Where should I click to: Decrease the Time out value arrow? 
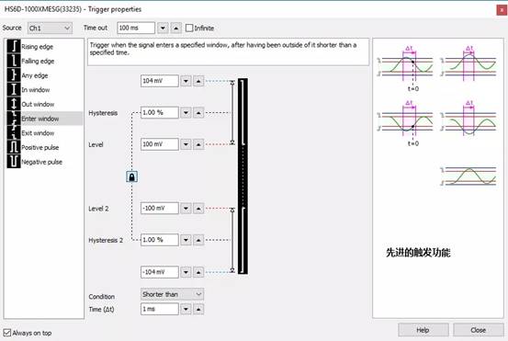[x=163, y=28]
